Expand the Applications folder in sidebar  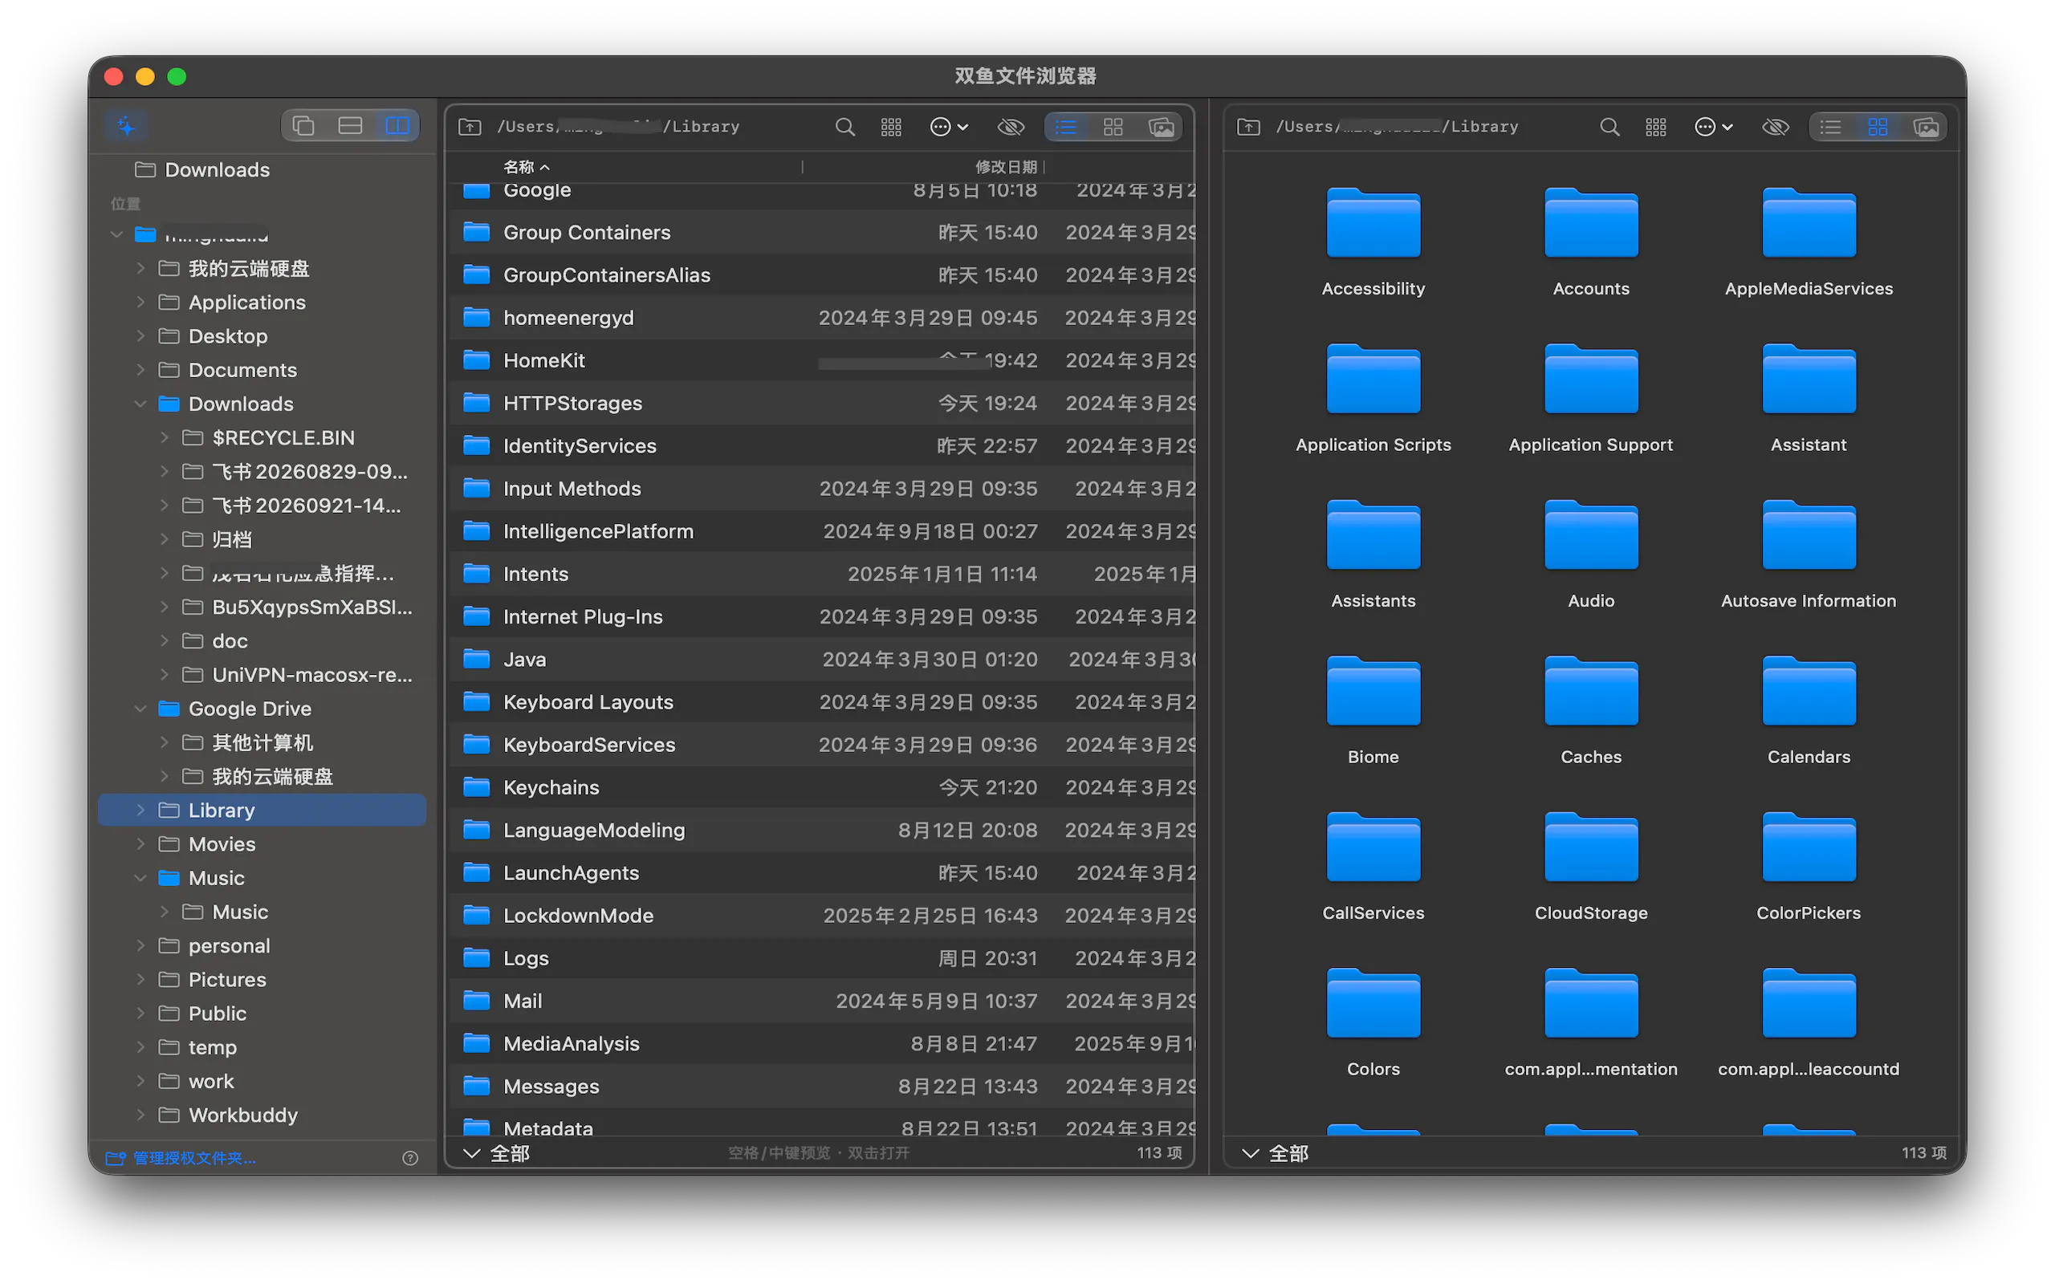coord(141,302)
